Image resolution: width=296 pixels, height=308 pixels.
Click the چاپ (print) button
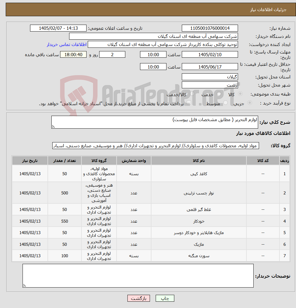[165, 298]
